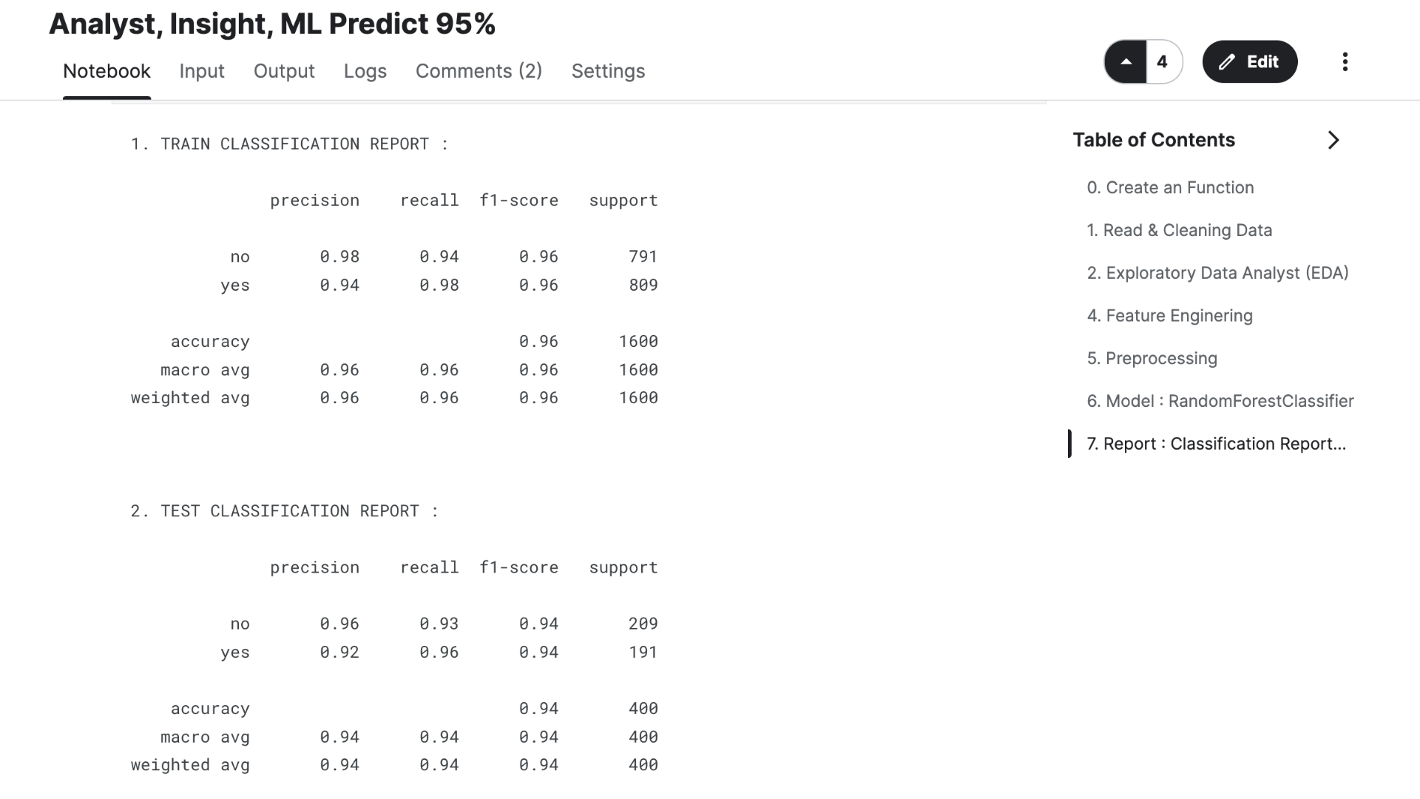This screenshot has width=1420, height=799.
Task: Switch to the Input tab
Action: click(x=201, y=71)
